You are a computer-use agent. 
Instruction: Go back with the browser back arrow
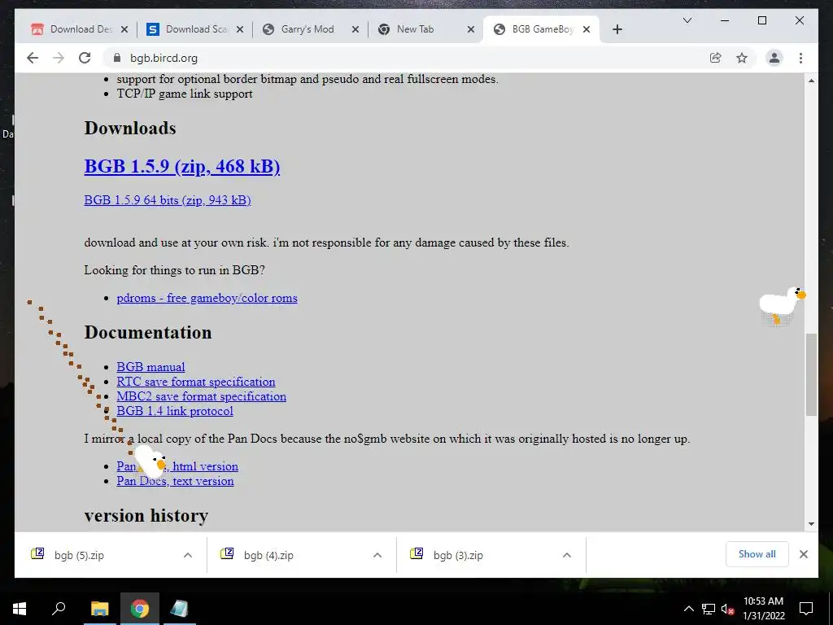coord(33,58)
